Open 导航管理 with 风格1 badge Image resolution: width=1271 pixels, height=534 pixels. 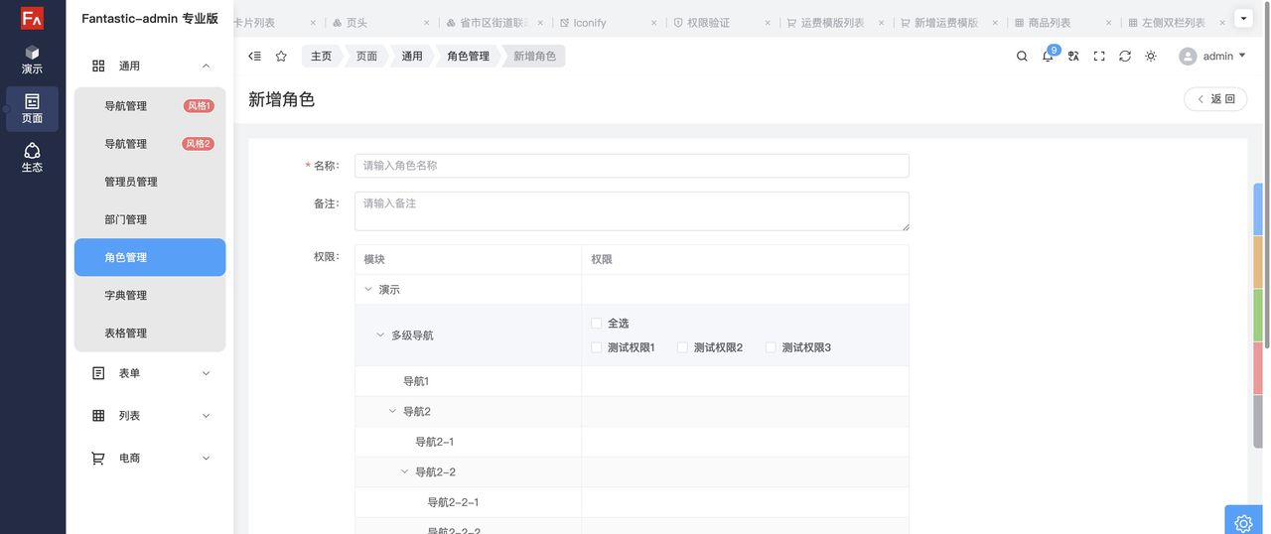[x=150, y=106]
